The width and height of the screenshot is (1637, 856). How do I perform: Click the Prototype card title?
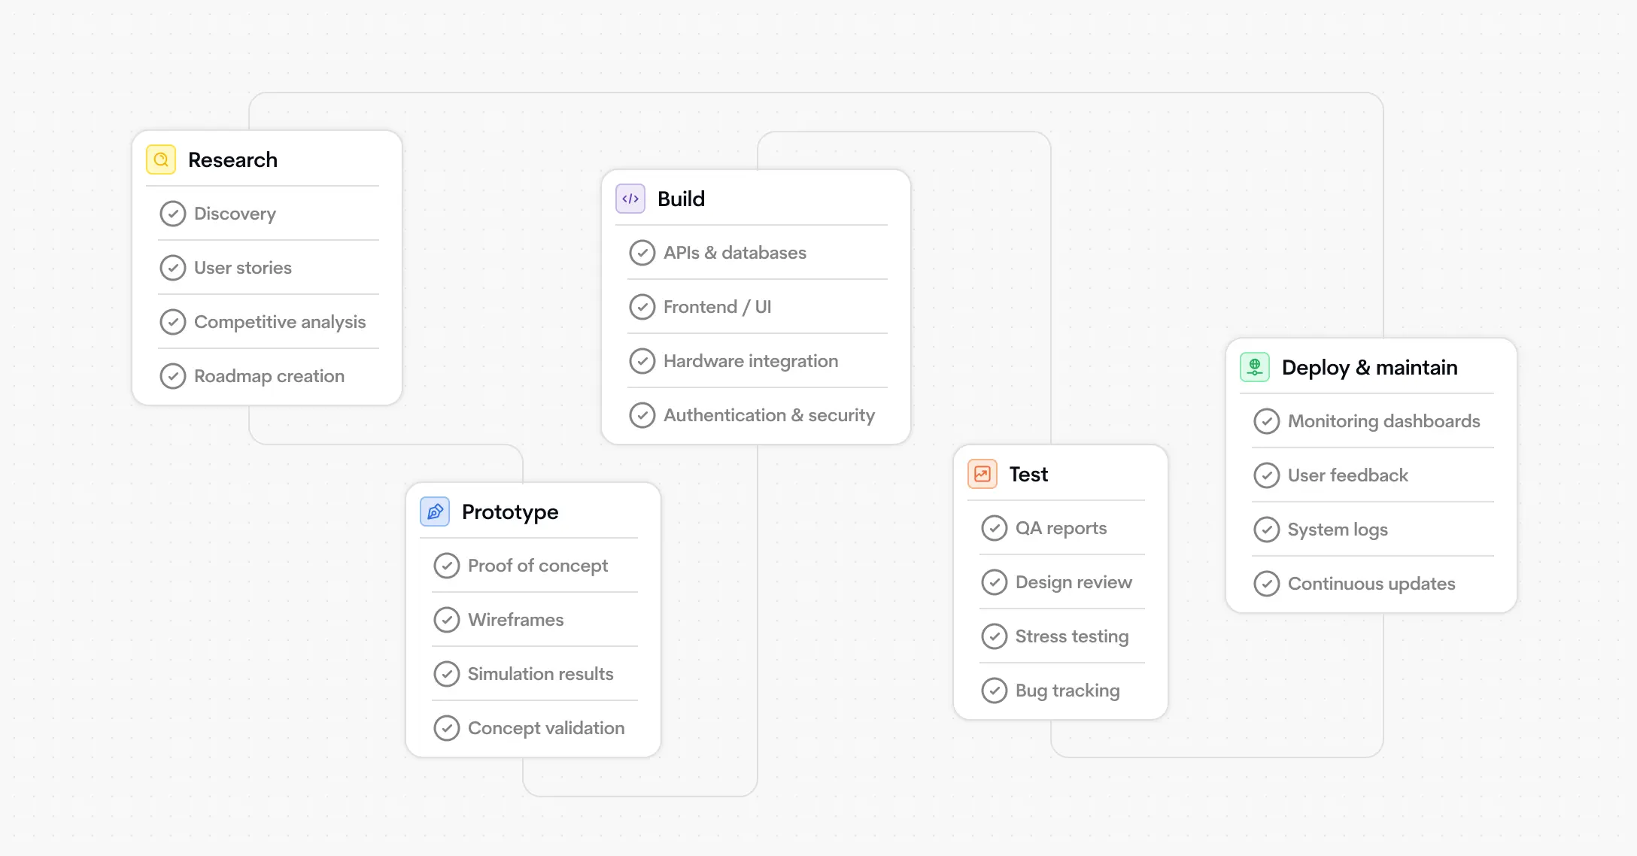tap(510, 511)
